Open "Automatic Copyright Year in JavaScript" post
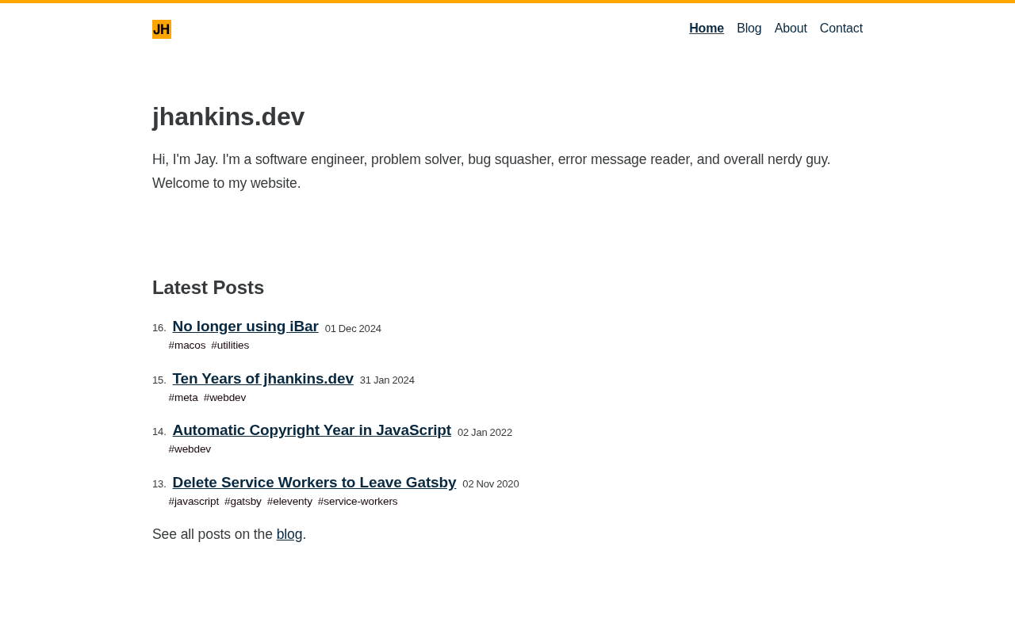Screen dimensions: 1015x634 pos(312,430)
